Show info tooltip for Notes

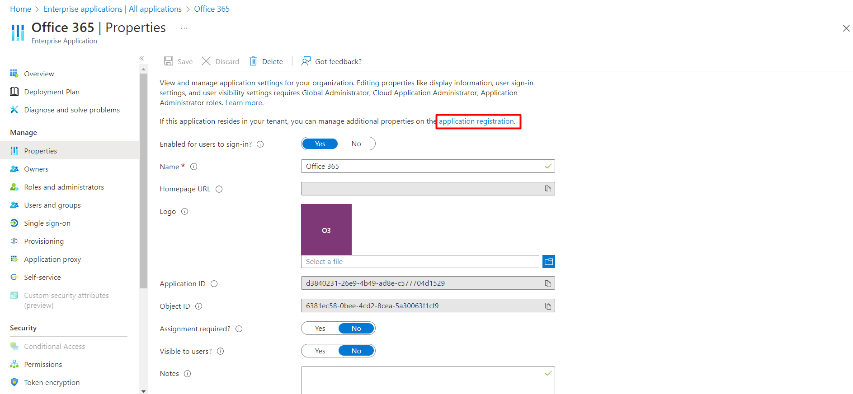[188, 374]
